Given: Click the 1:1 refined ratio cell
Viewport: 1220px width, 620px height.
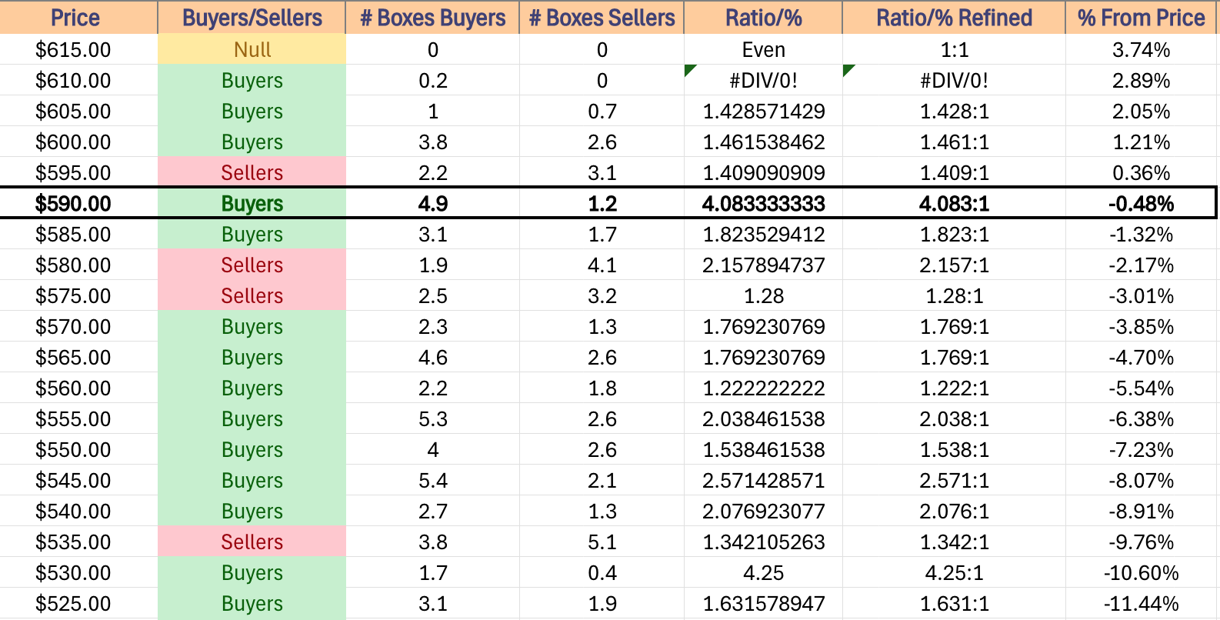Looking at the screenshot, I should point(954,49).
